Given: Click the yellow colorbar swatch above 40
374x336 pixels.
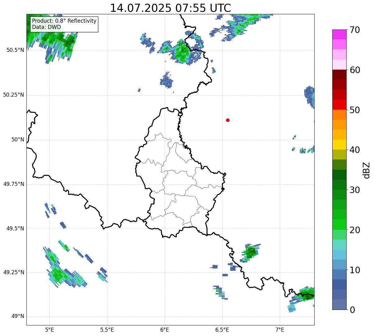Looking at the screenshot, I should [339, 145].
